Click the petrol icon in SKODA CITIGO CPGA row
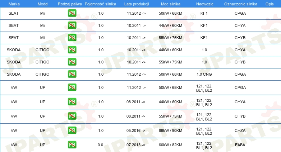This screenshot has height=152, width=281. [x=72, y=74]
